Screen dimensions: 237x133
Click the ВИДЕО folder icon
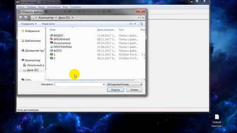click(51, 35)
